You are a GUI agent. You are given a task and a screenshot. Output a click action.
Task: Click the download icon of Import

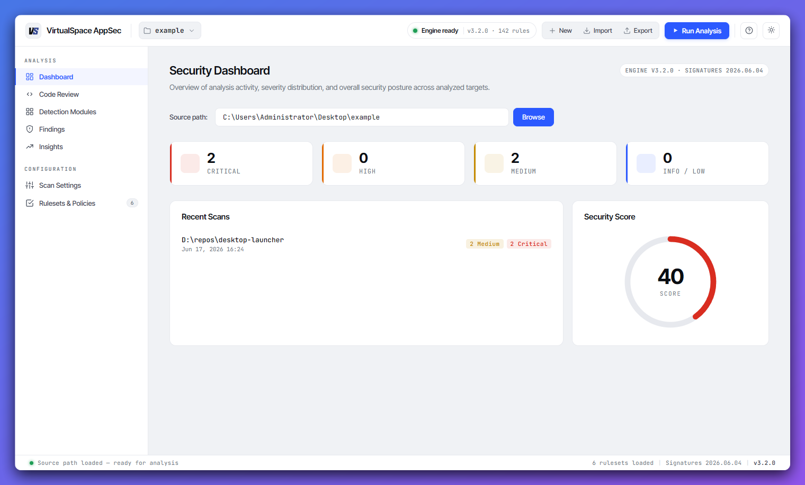(x=587, y=31)
